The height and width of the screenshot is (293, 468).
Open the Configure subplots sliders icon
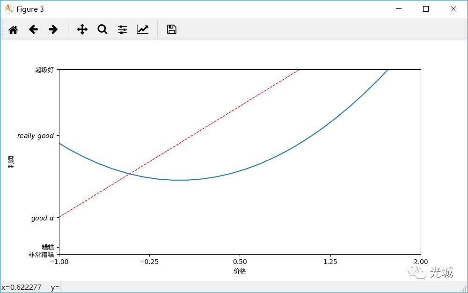tap(122, 29)
